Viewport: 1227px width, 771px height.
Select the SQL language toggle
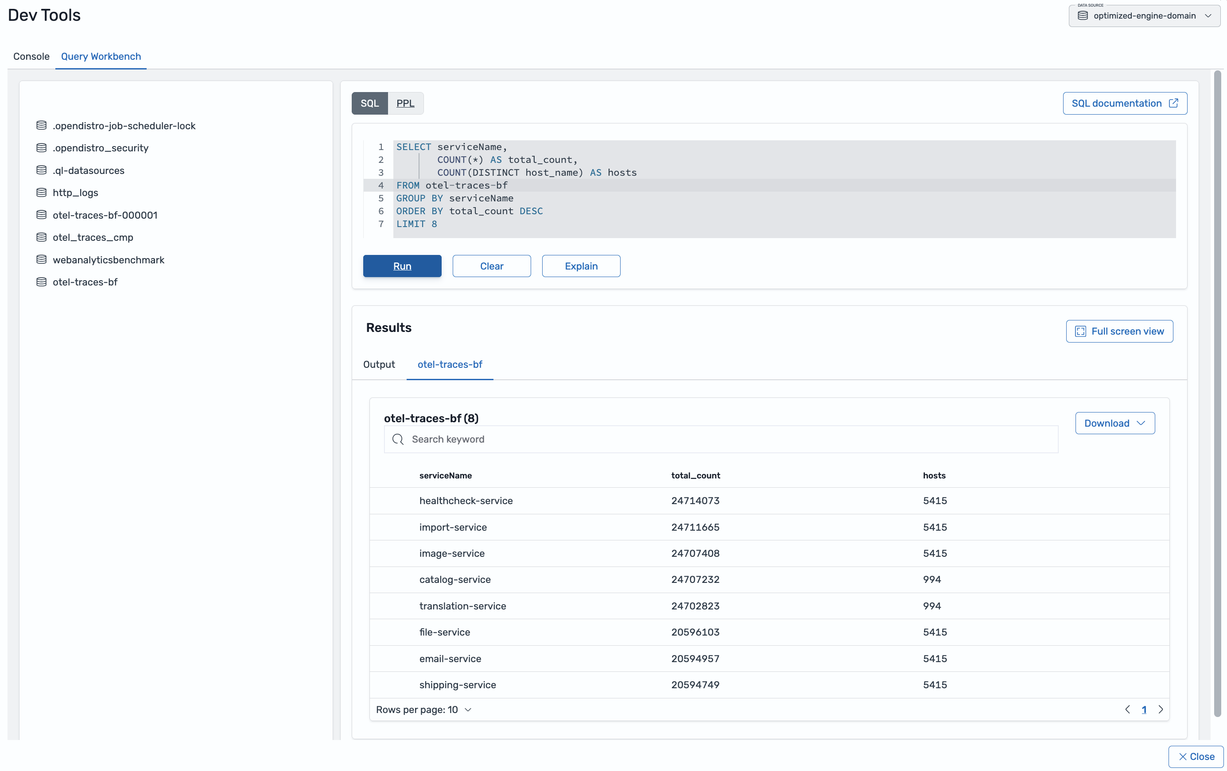point(369,104)
